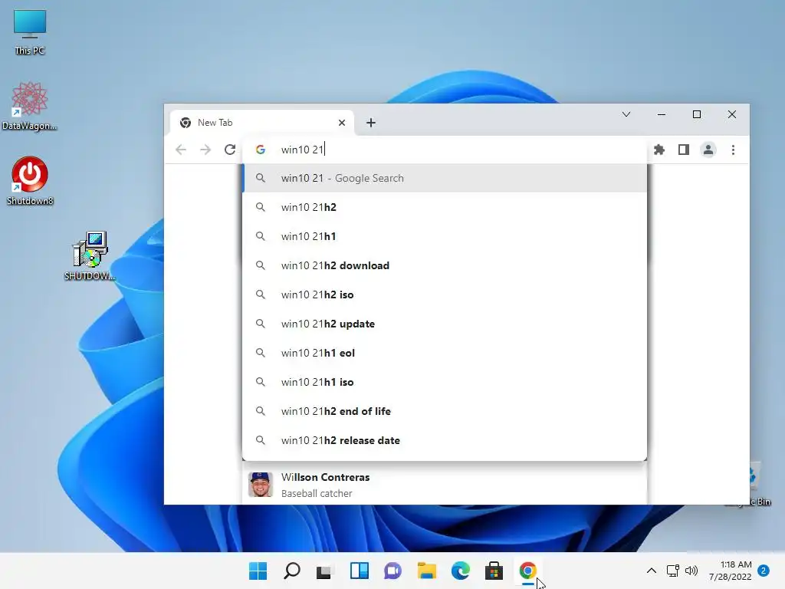
Task: Choose the 'win10 21h1' suggestion
Action: point(445,236)
